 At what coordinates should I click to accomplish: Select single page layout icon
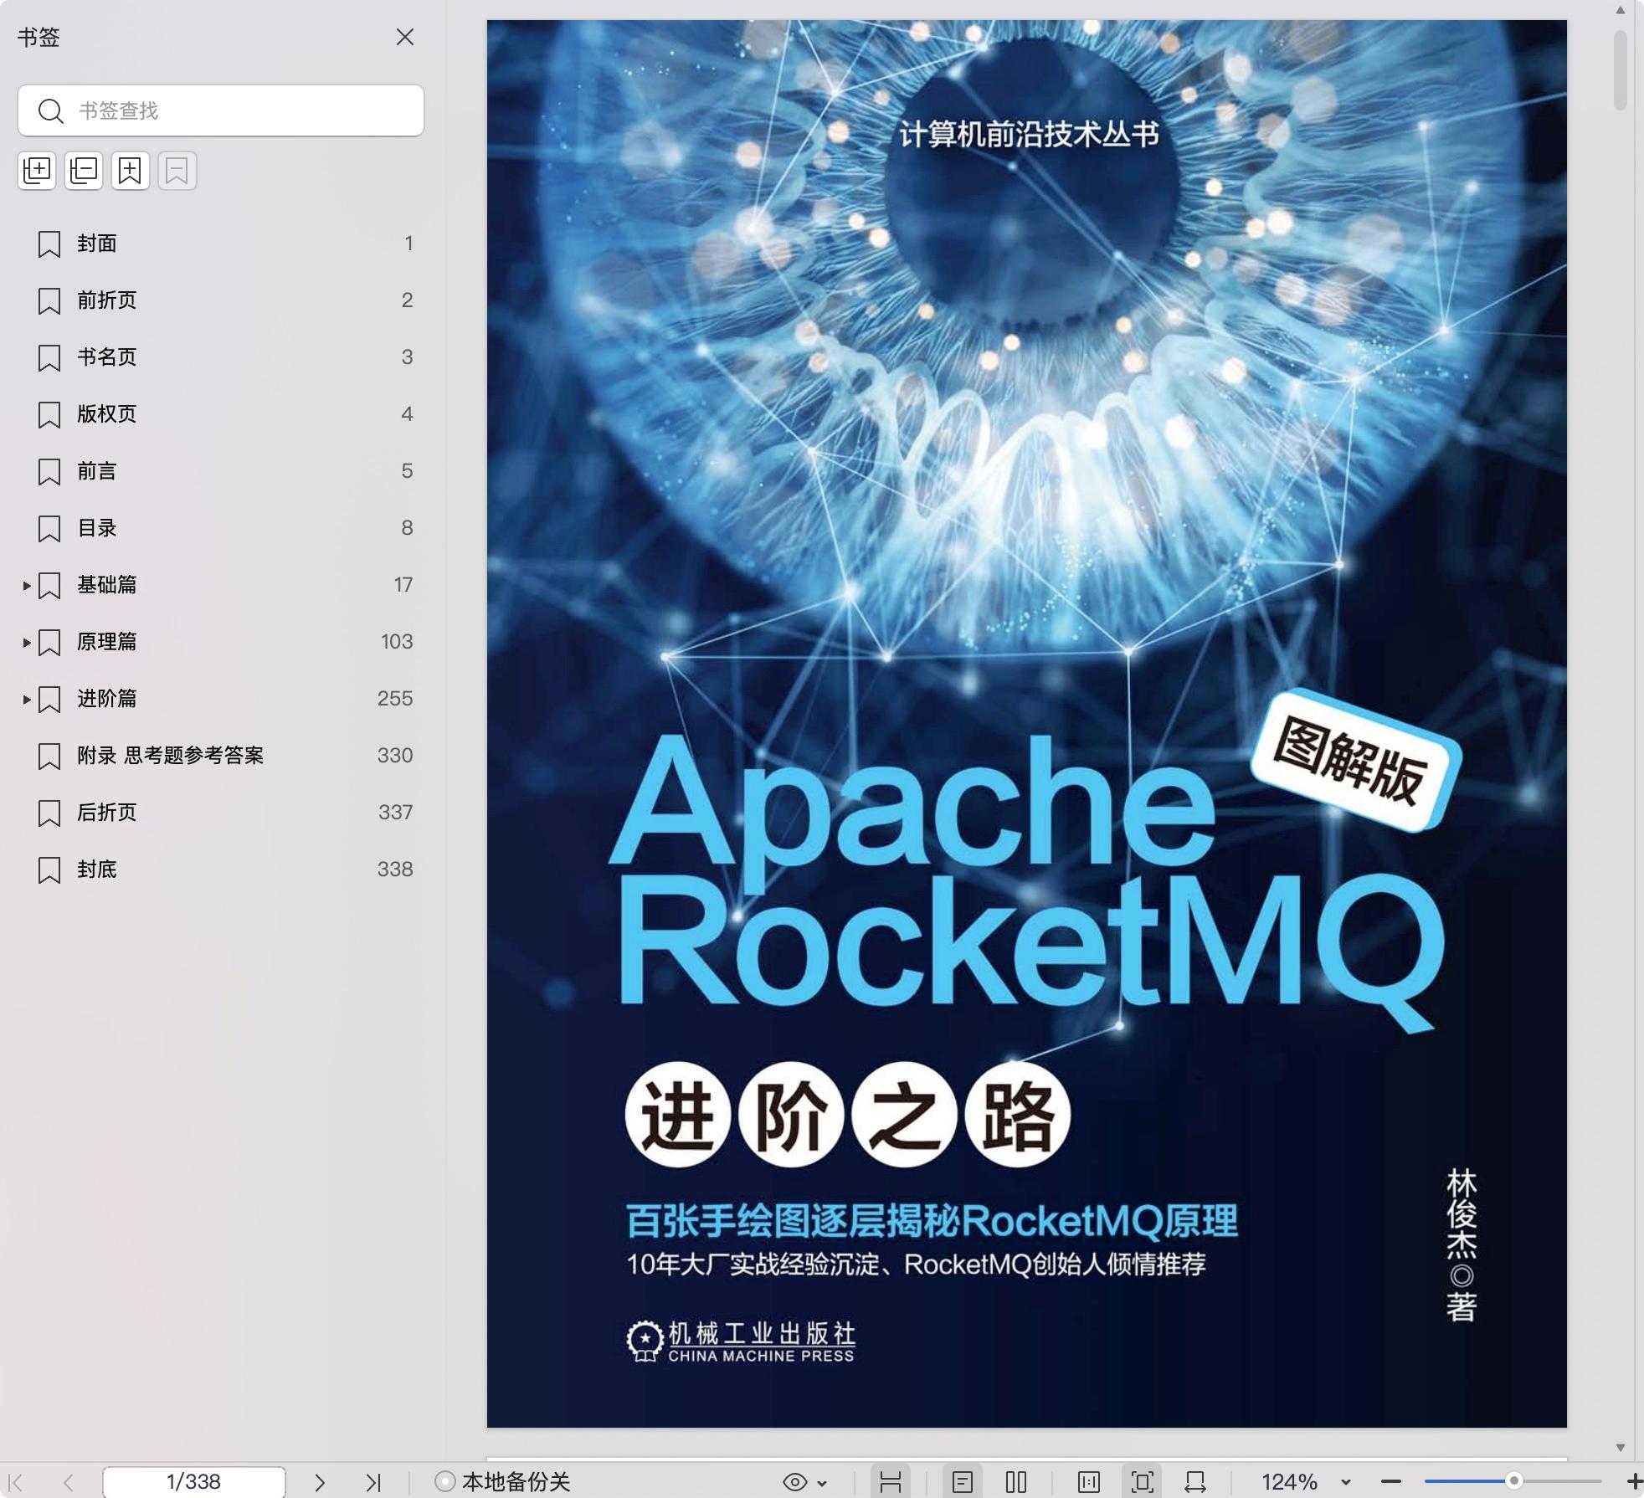963,1482
